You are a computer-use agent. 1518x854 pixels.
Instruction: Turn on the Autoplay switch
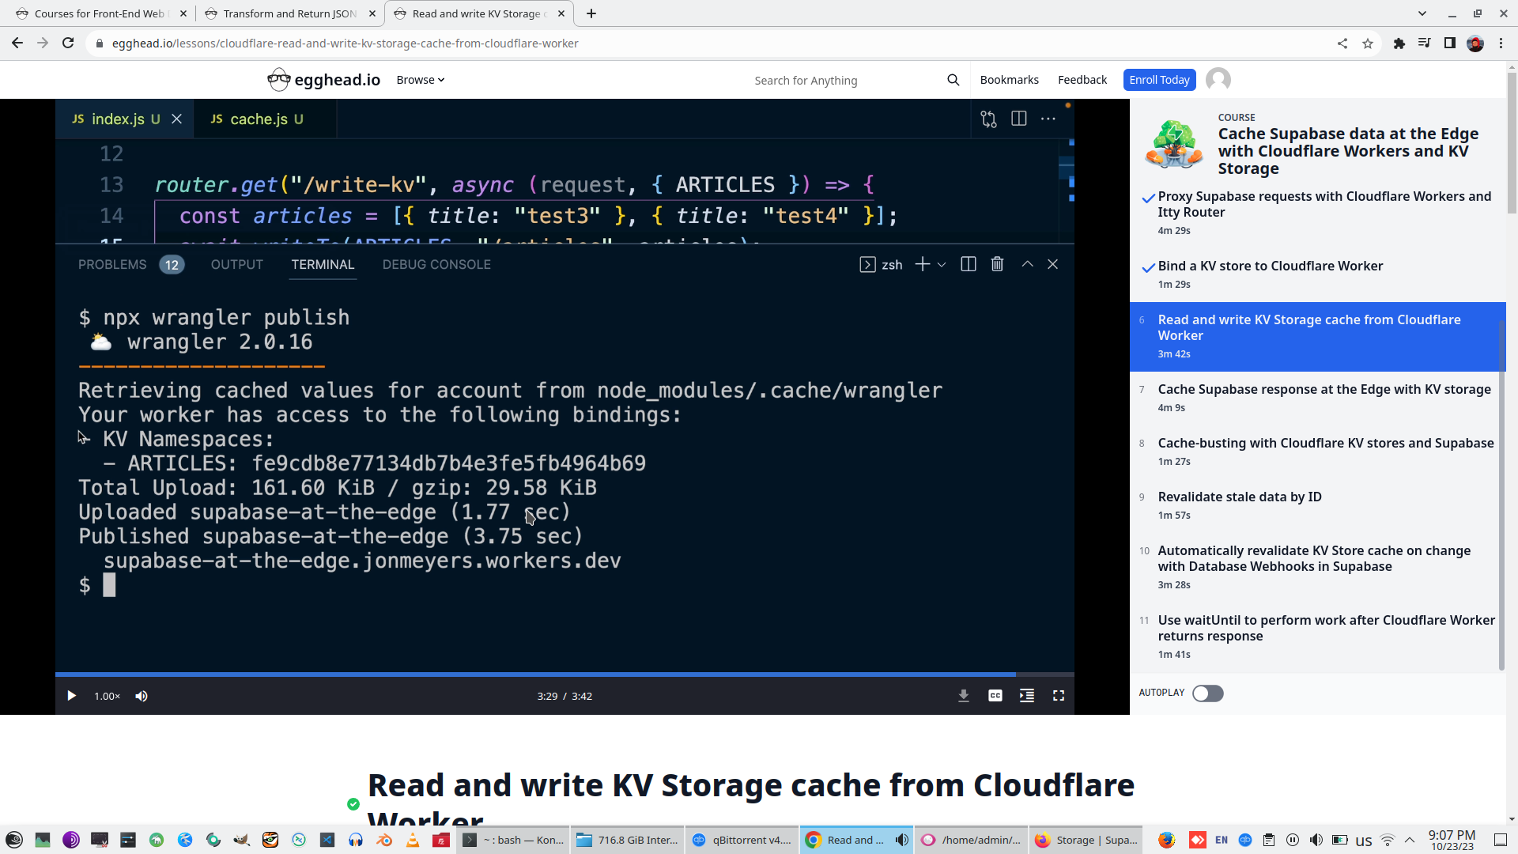(1207, 693)
